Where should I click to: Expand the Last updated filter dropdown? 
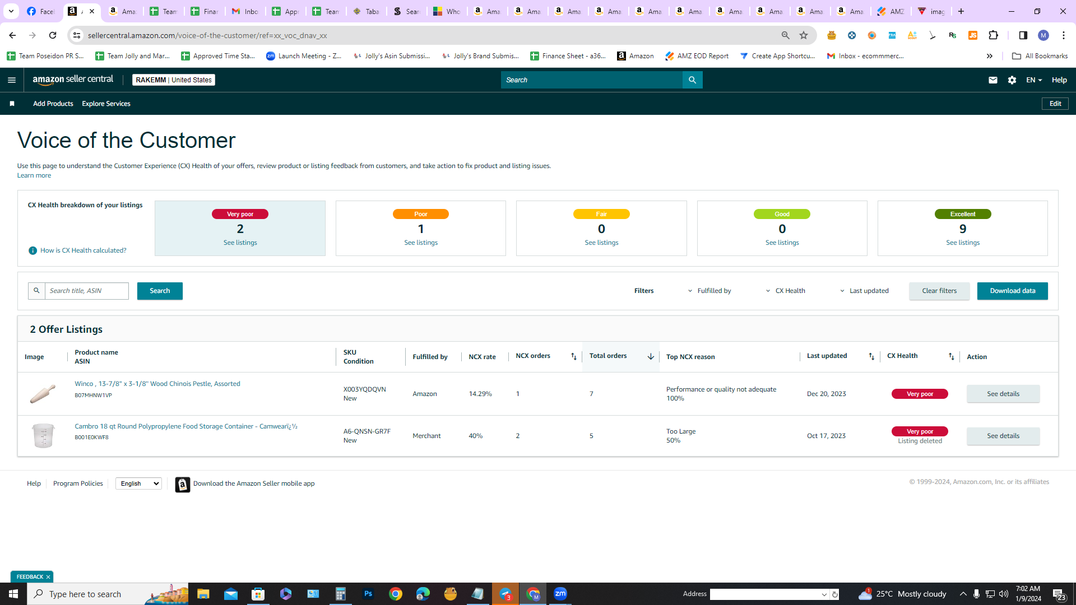864,291
